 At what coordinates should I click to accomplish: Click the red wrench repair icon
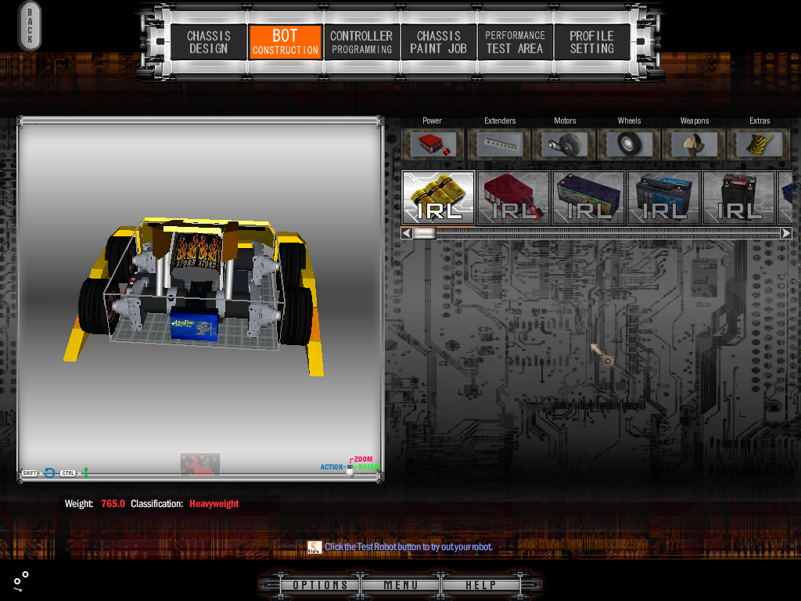pos(199,465)
